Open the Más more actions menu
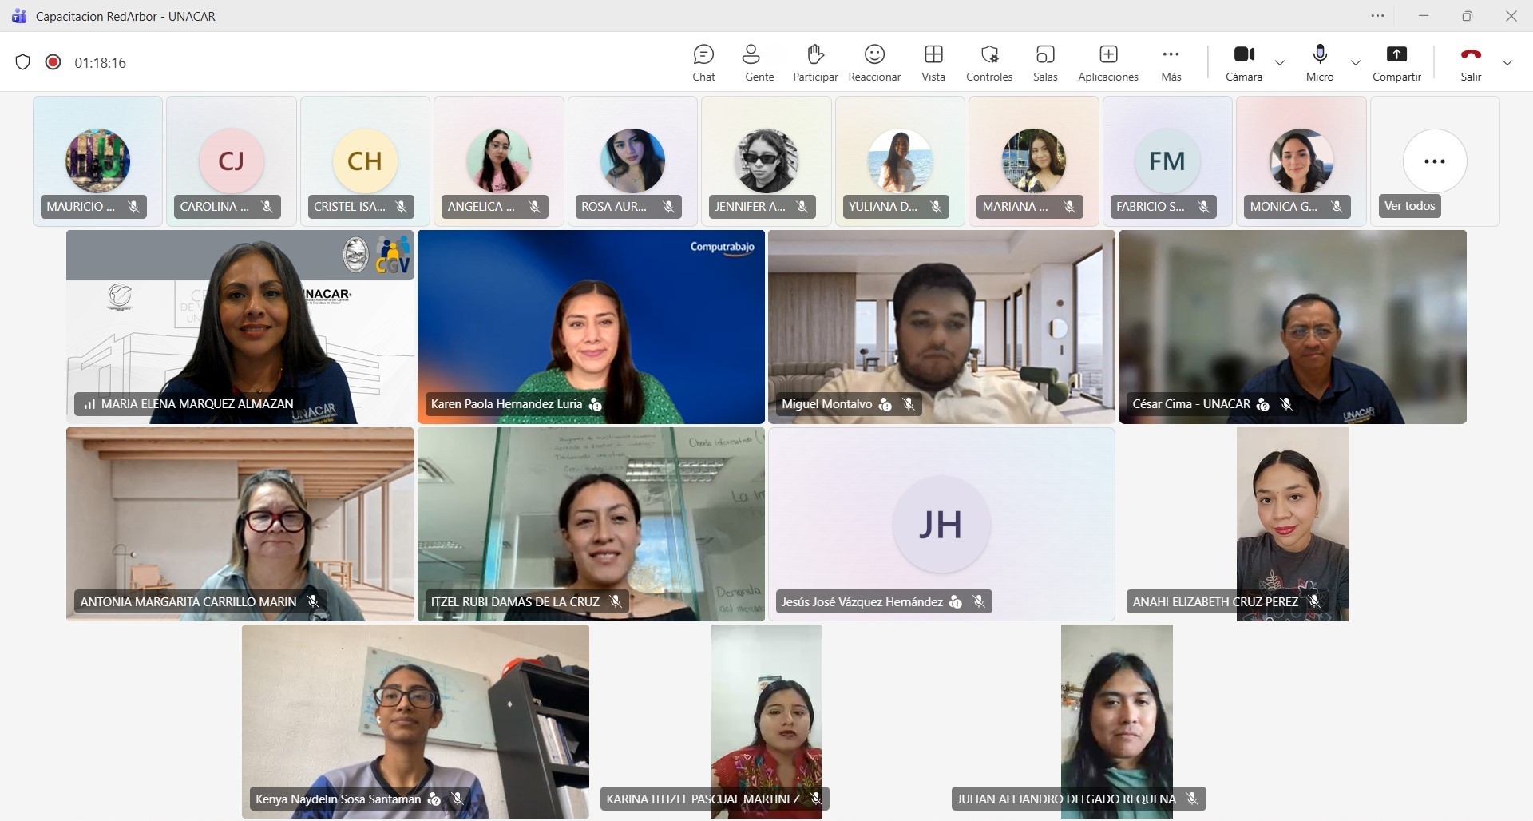 [x=1171, y=62]
